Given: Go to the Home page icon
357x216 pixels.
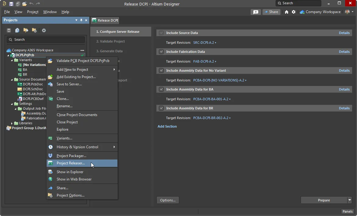Looking at the screenshot, I should coord(286,12).
